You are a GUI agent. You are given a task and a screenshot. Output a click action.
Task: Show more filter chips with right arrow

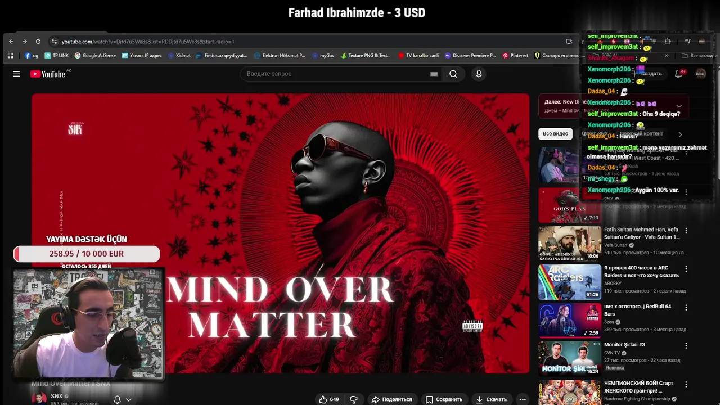pos(680,134)
